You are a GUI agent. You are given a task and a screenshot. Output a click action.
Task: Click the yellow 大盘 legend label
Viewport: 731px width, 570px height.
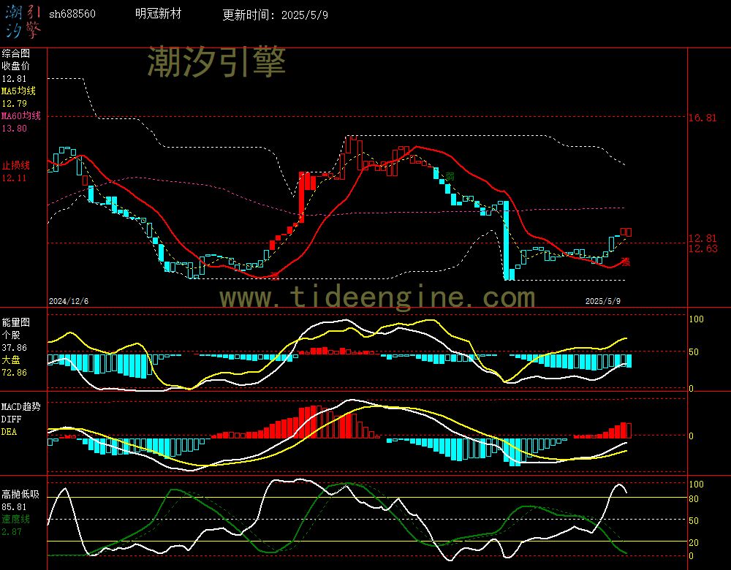11,360
